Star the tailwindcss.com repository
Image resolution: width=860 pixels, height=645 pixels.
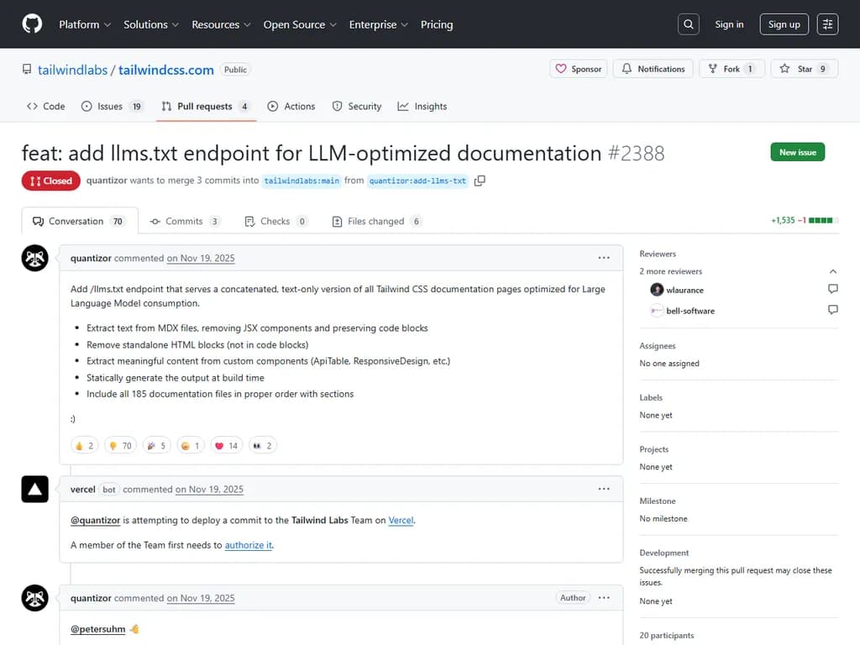coord(804,68)
